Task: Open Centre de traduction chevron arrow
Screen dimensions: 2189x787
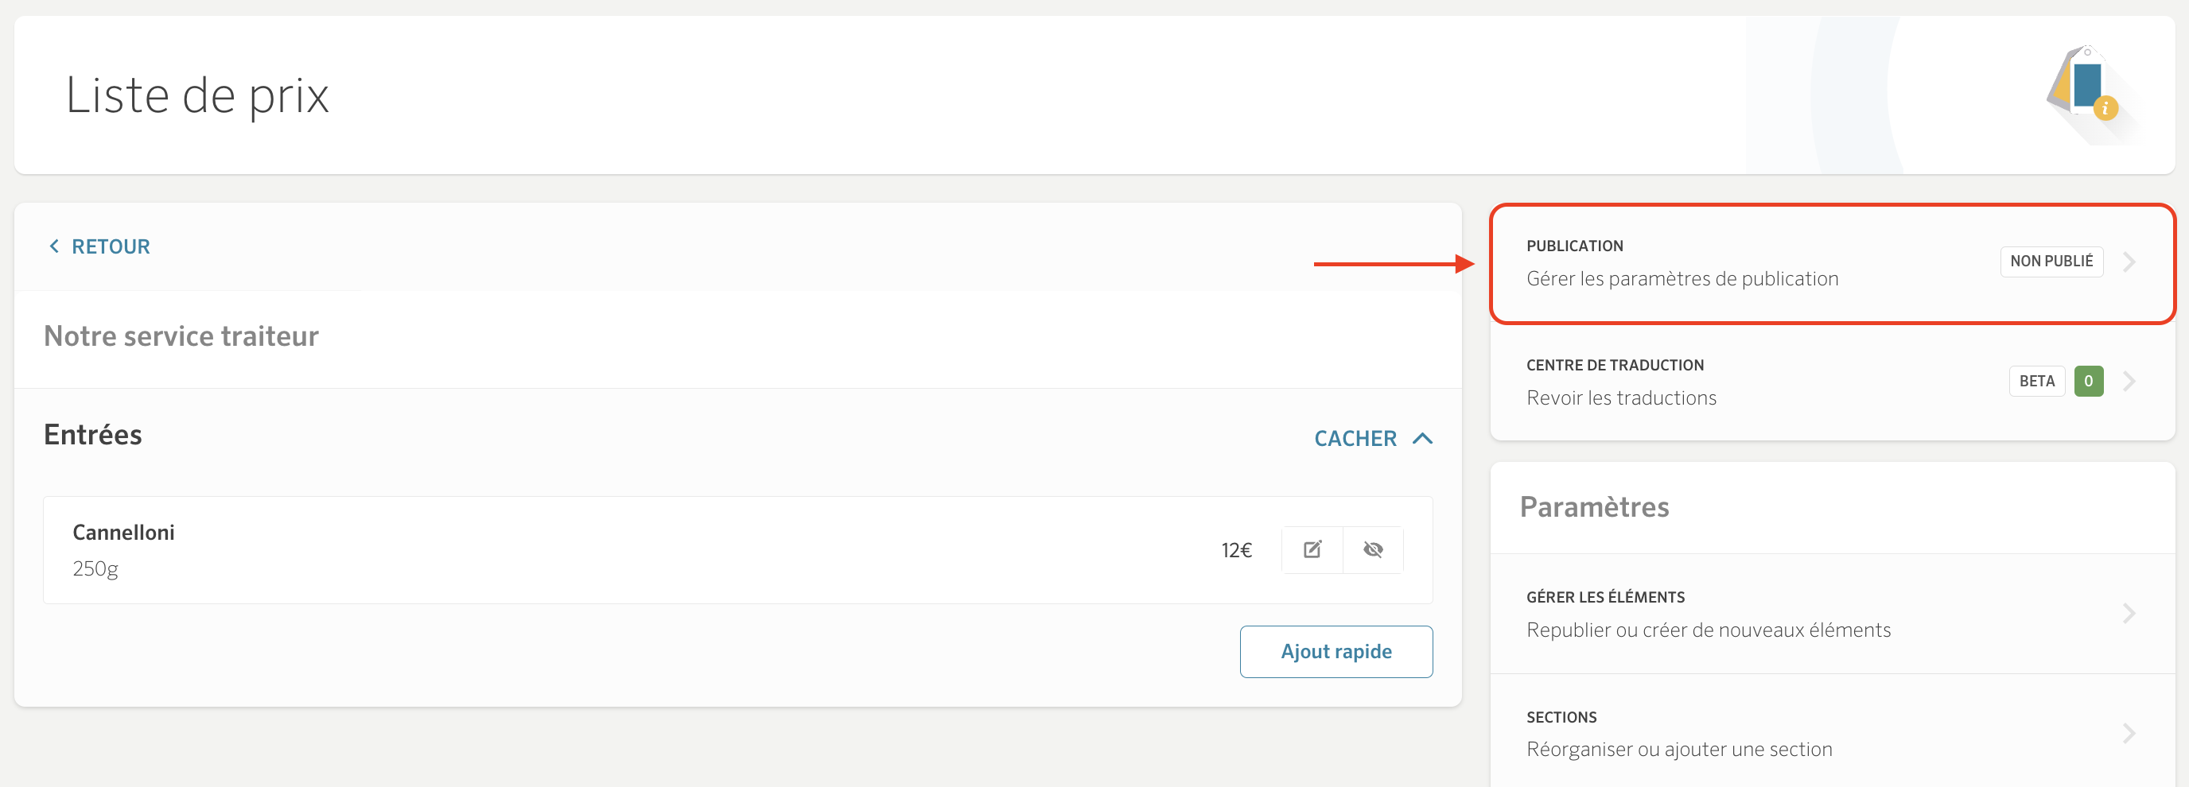Action: point(2129,382)
